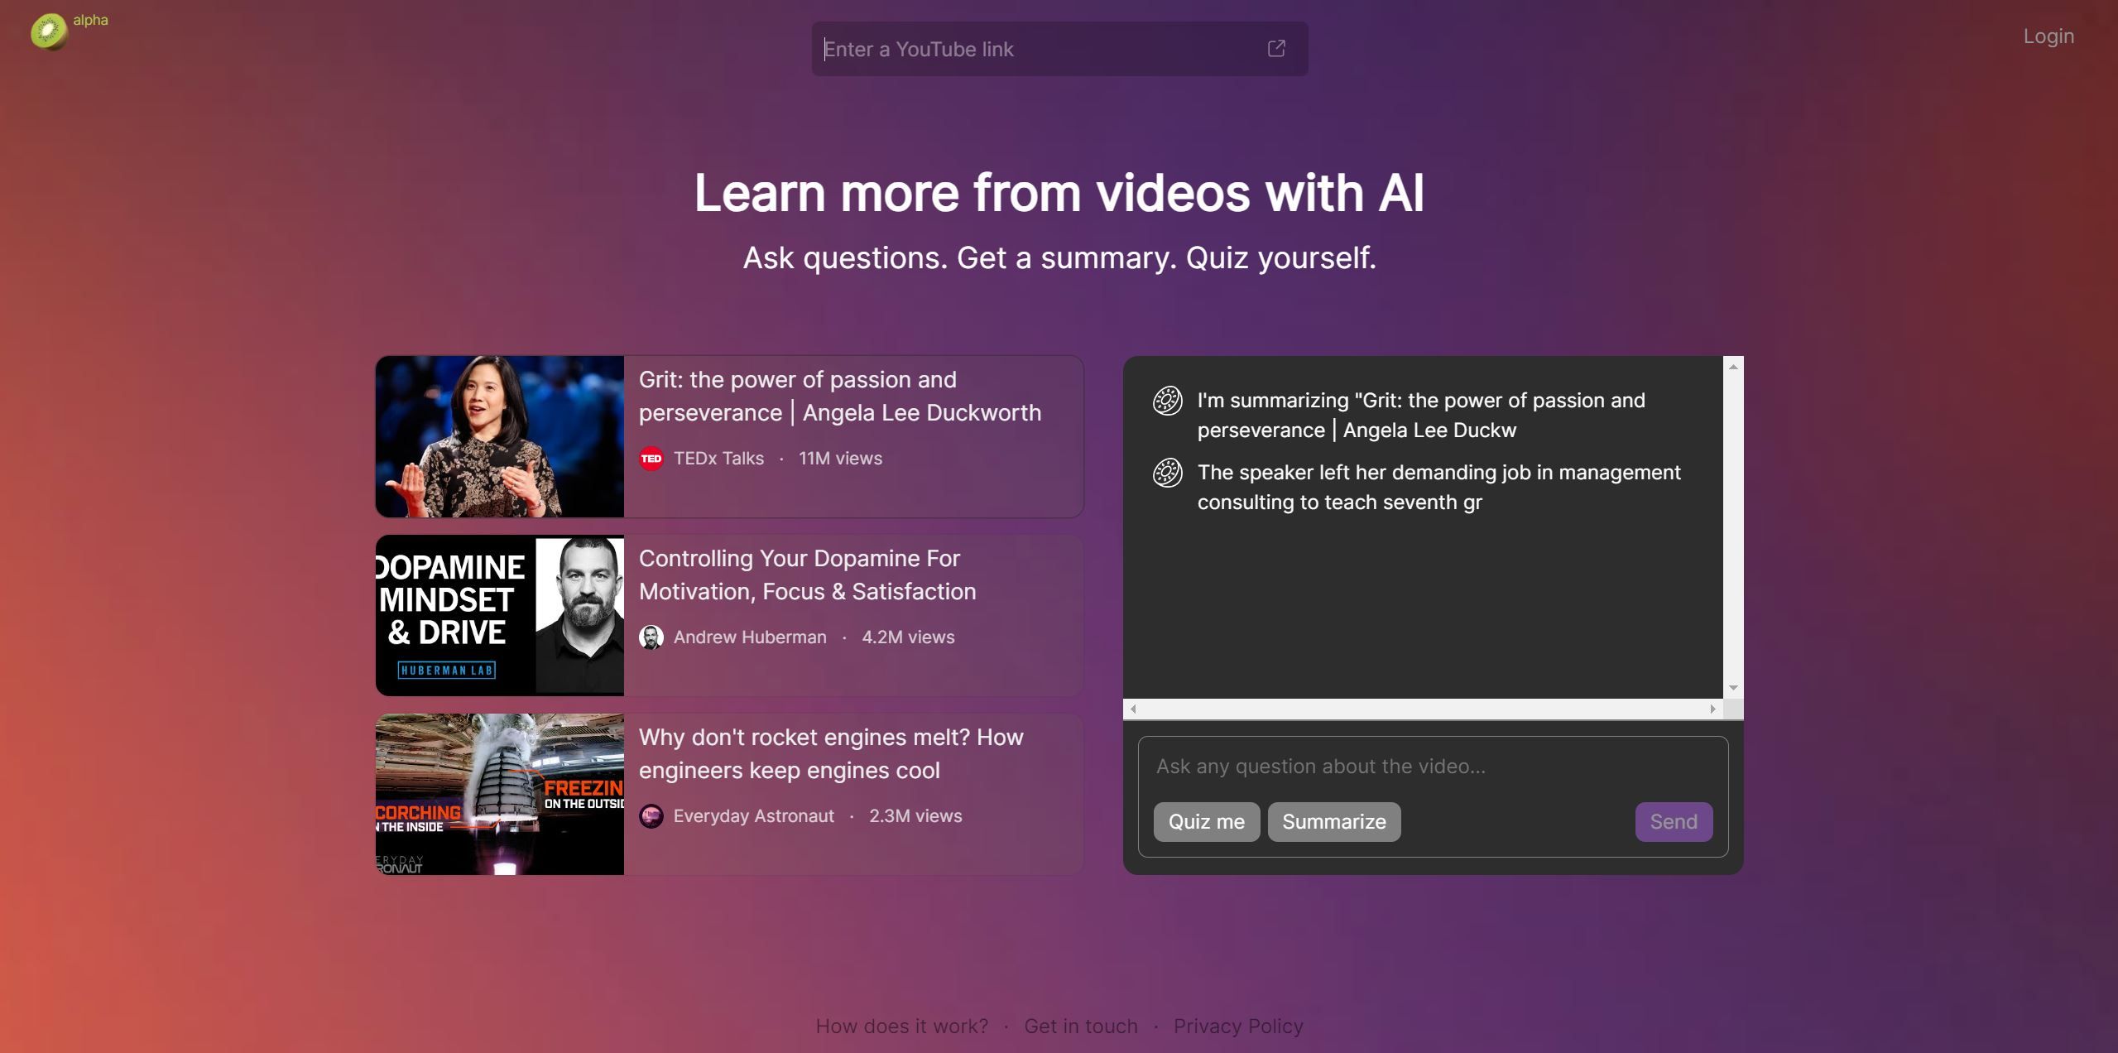This screenshot has height=1053, width=2118.
Task: Click the open-link icon in search bar
Action: (1276, 49)
